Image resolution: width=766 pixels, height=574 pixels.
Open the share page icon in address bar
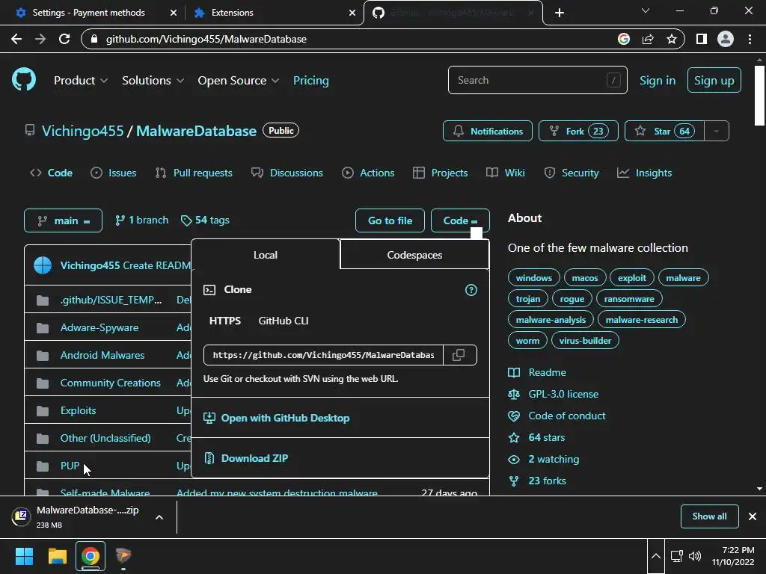point(648,39)
